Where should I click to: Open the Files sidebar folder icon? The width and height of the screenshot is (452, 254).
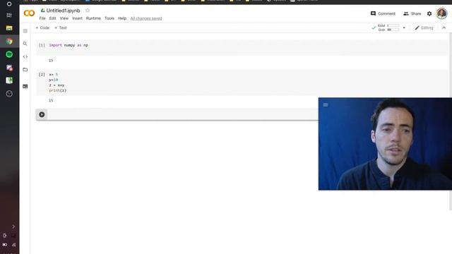pyautogui.click(x=25, y=69)
